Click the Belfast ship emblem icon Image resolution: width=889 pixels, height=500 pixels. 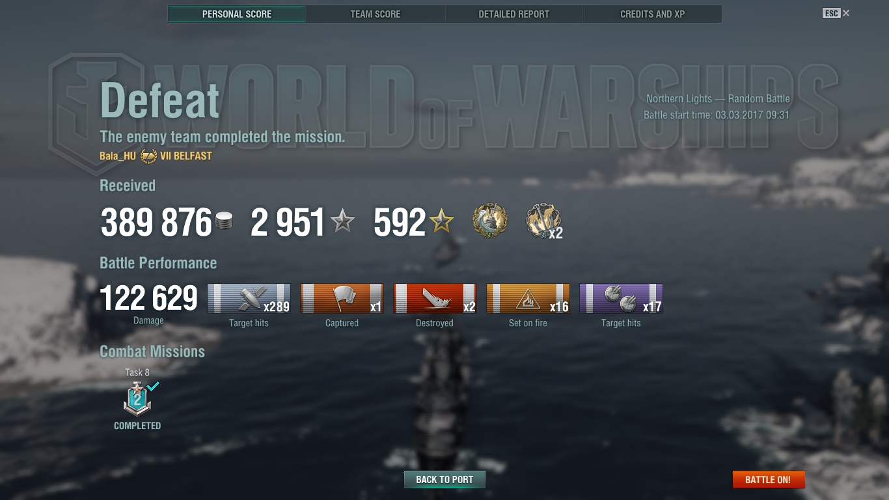(148, 156)
